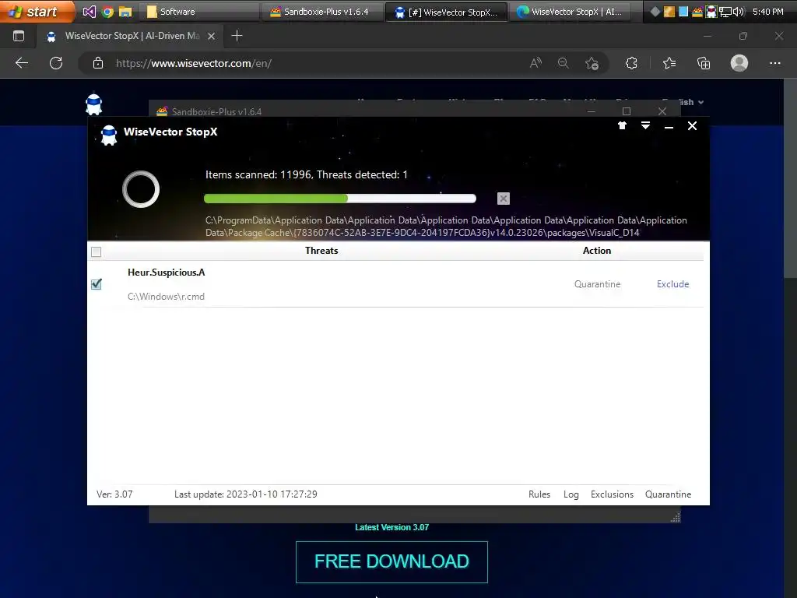Click the Last update timestamp text
The width and height of the screenshot is (797, 598).
245,494
